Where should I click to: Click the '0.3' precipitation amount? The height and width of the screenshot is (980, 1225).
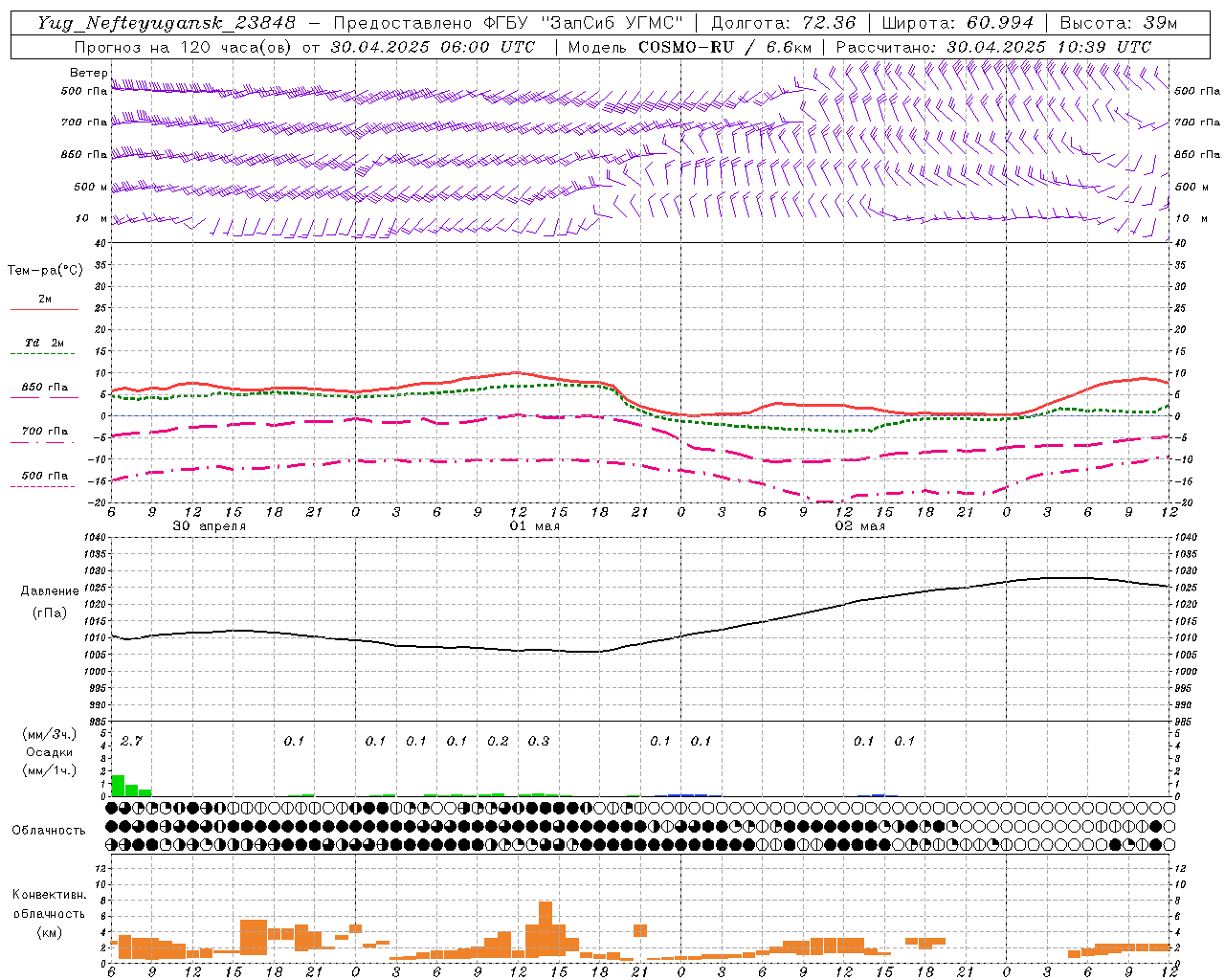539,741
